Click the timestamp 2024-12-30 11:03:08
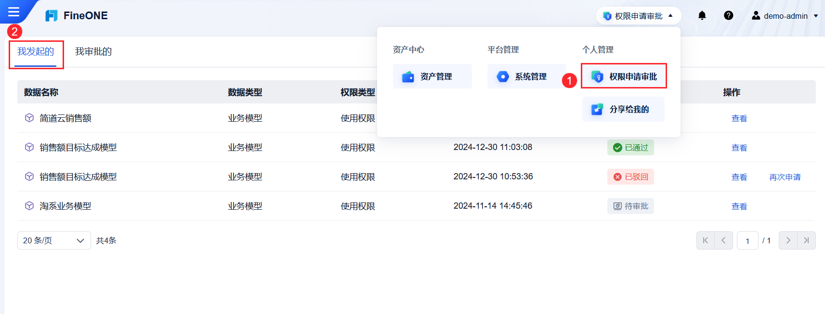The image size is (825, 314). tap(493, 147)
